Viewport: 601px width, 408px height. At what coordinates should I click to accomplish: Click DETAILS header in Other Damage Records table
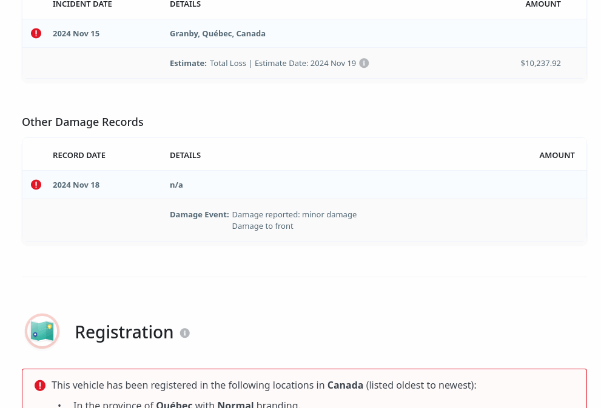[185, 156]
